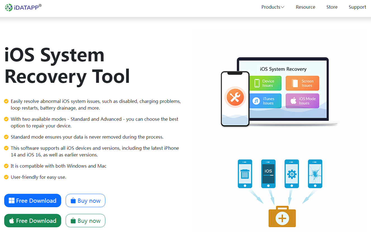Click the phone with trash can icon
The image size is (371, 239).
245,174
